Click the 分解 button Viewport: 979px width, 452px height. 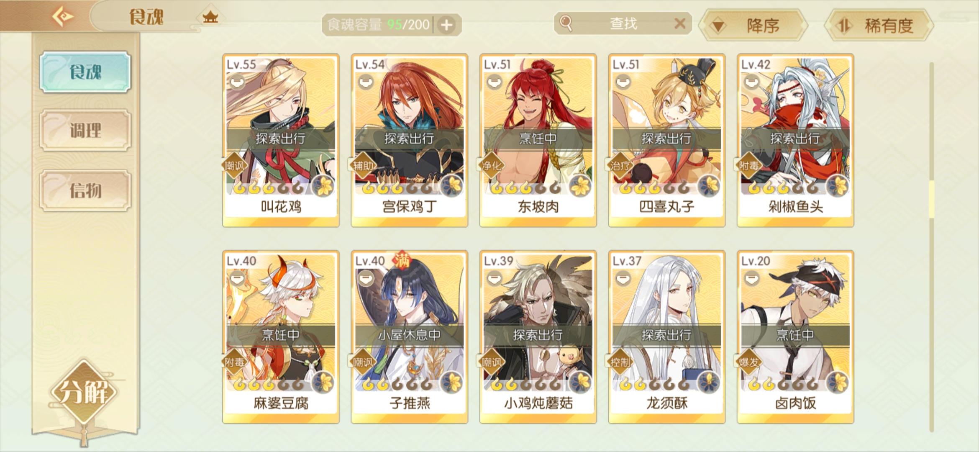click(84, 392)
